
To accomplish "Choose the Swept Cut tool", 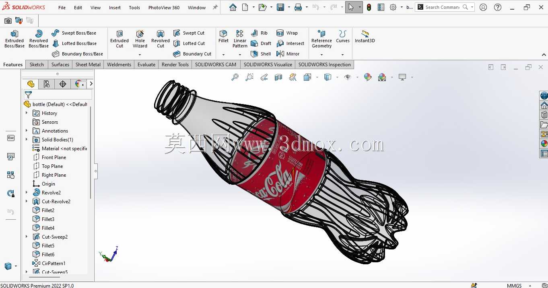I will [189, 33].
